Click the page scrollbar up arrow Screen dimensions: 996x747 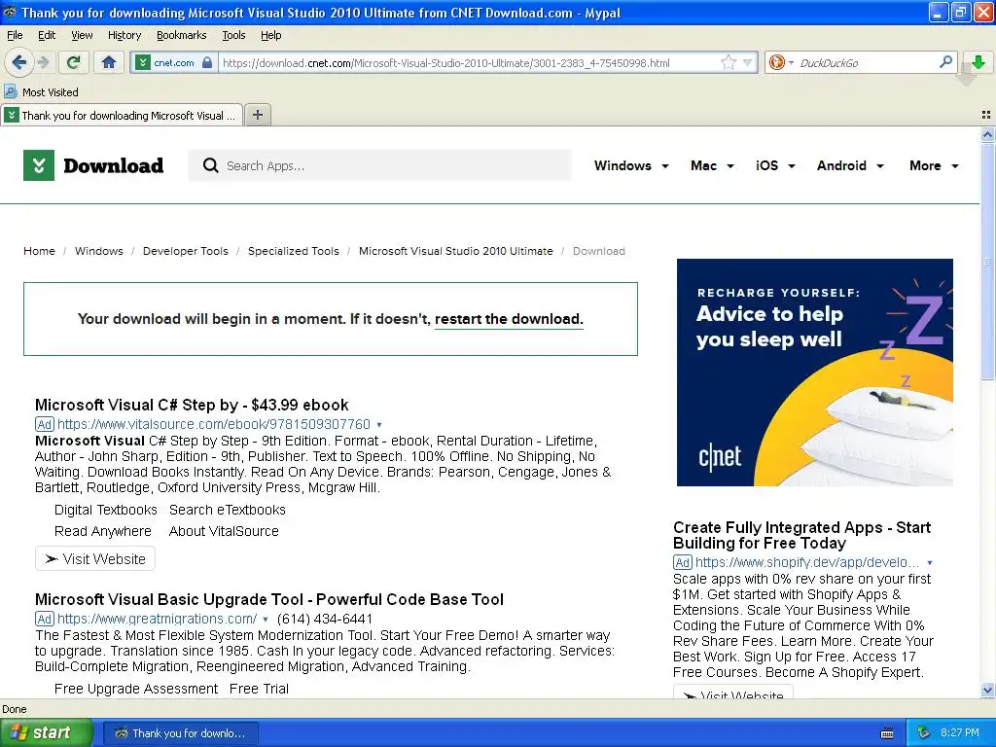[x=987, y=134]
